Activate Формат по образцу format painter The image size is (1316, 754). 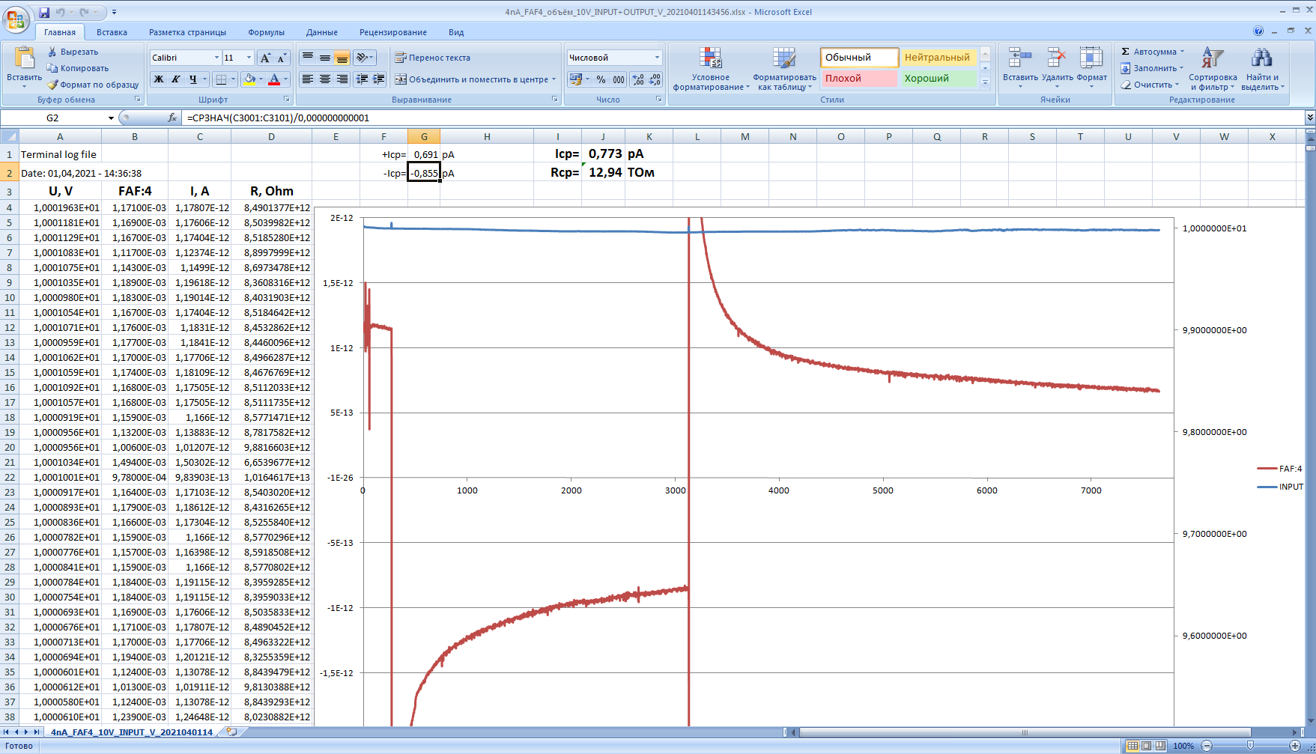(93, 85)
